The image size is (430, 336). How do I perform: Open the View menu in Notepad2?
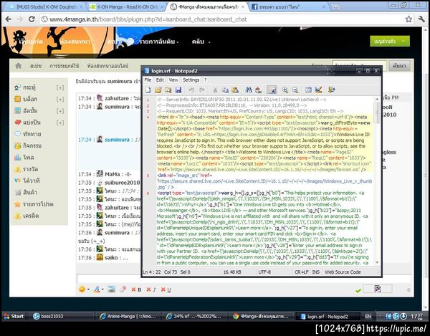click(173, 80)
